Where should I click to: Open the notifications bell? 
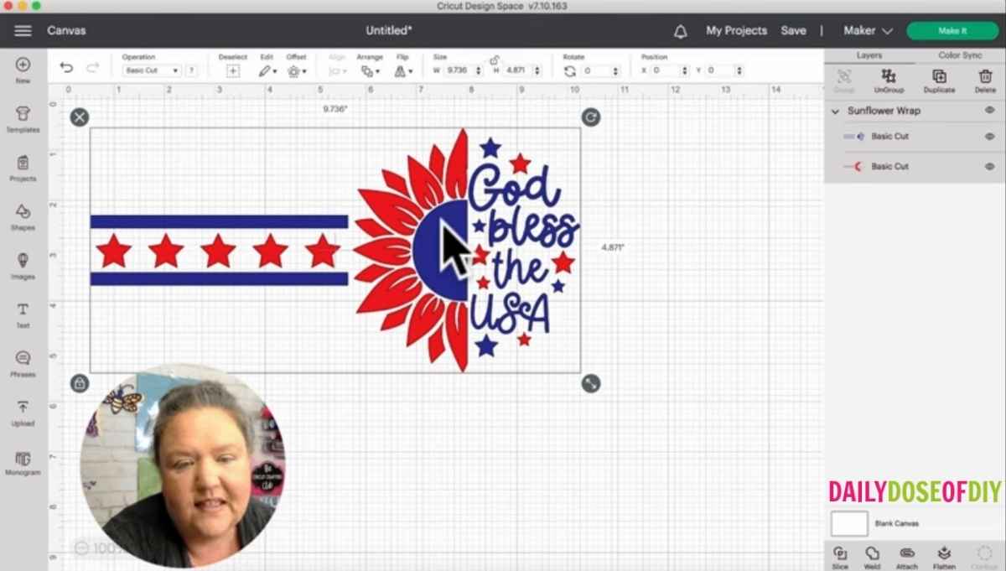pyautogui.click(x=681, y=31)
